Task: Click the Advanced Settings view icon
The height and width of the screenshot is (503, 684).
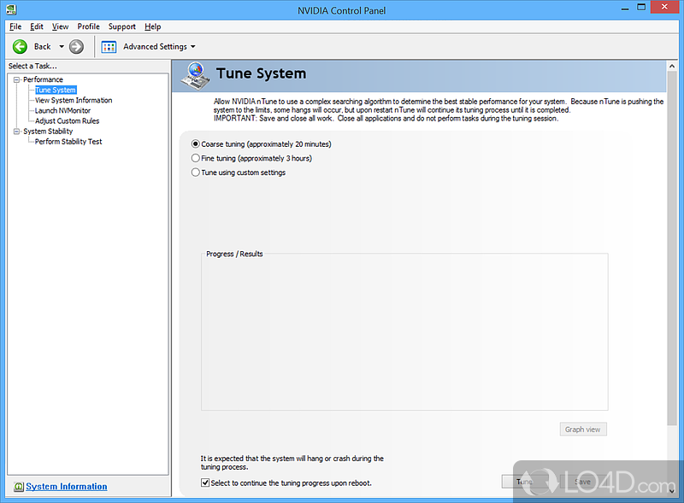Action: tap(109, 47)
